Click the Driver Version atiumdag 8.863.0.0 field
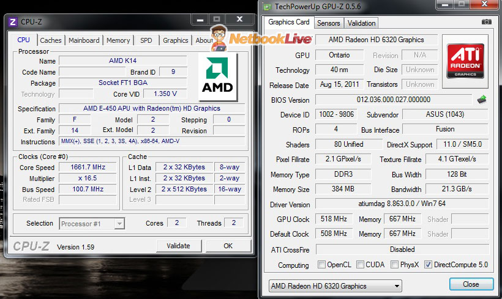This screenshot has width=502, height=299. point(402,204)
